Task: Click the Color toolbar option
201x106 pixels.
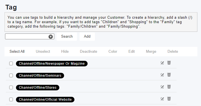Action: pyautogui.click(x=113, y=52)
